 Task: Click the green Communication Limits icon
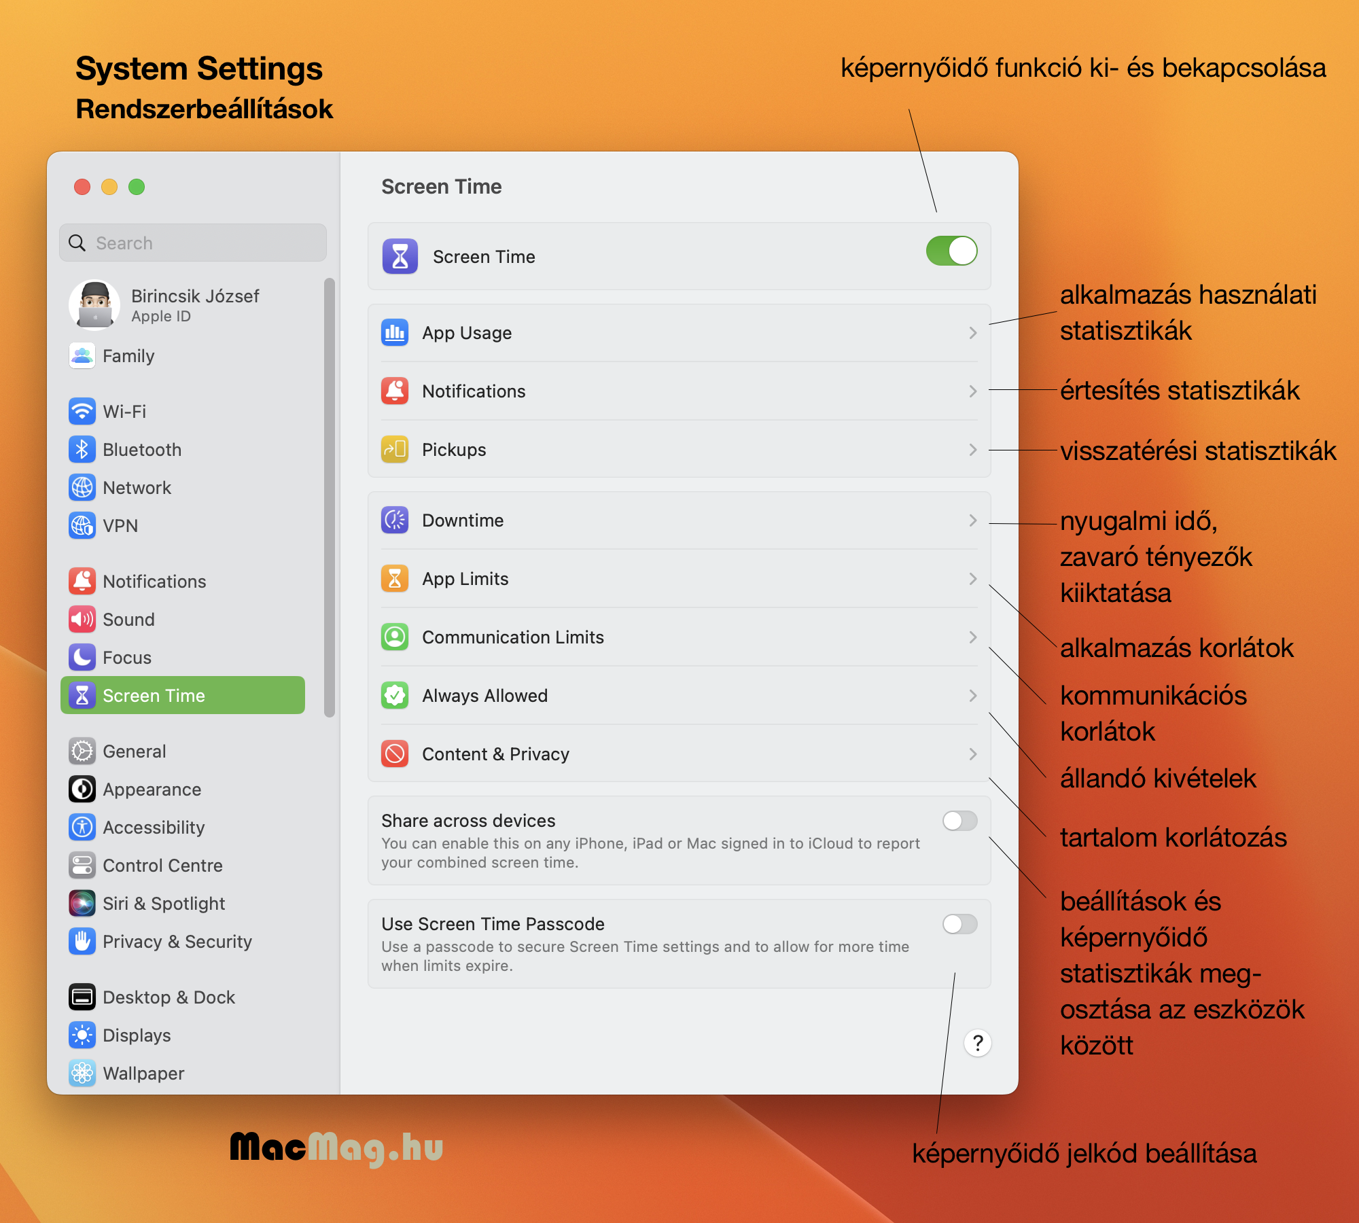tap(395, 637)
